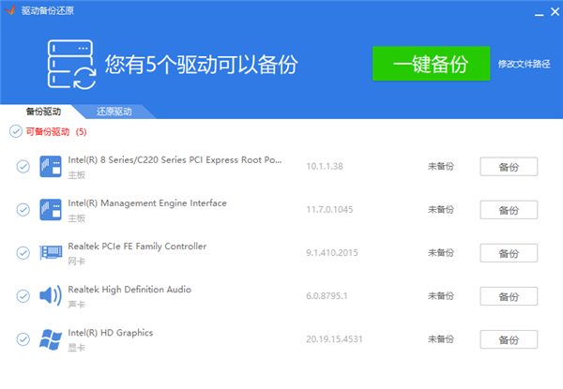
Task: Click 备份 for Intel HD Graphics
Action: pos(509,339)
